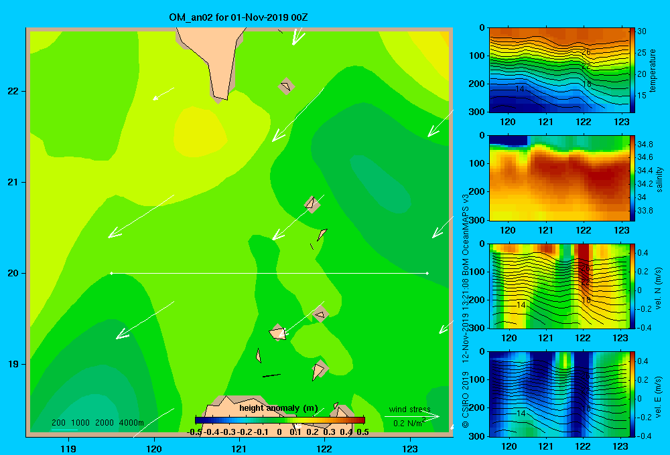Viewport: 670px width, 455px height.
Task: Click the 0.2 N/m² wind stress value
Action: [x=409, y=423]
